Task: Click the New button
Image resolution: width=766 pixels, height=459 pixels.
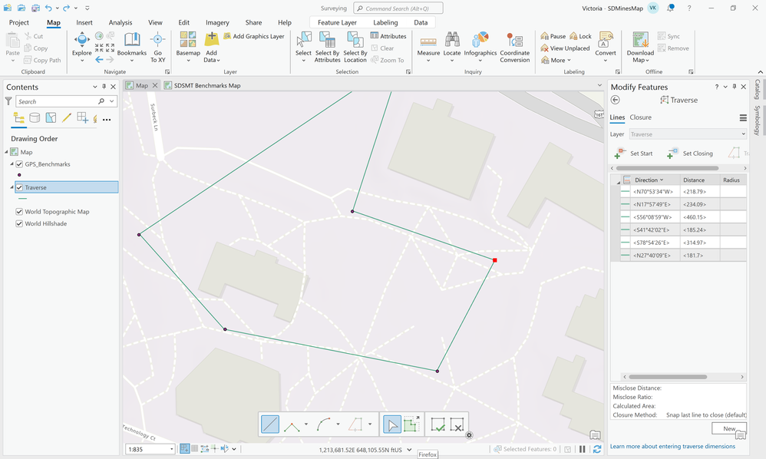Action: coord(729,428)
